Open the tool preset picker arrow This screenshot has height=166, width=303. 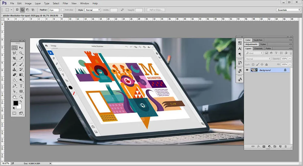[x=12, y=10]
